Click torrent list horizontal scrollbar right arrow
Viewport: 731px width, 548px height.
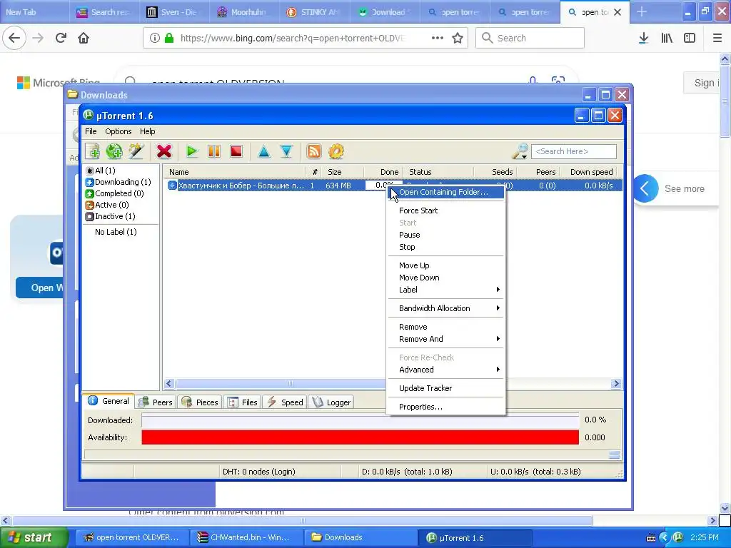tap(616, 383)
